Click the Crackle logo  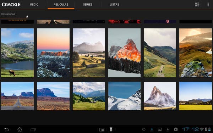(11, 5)
